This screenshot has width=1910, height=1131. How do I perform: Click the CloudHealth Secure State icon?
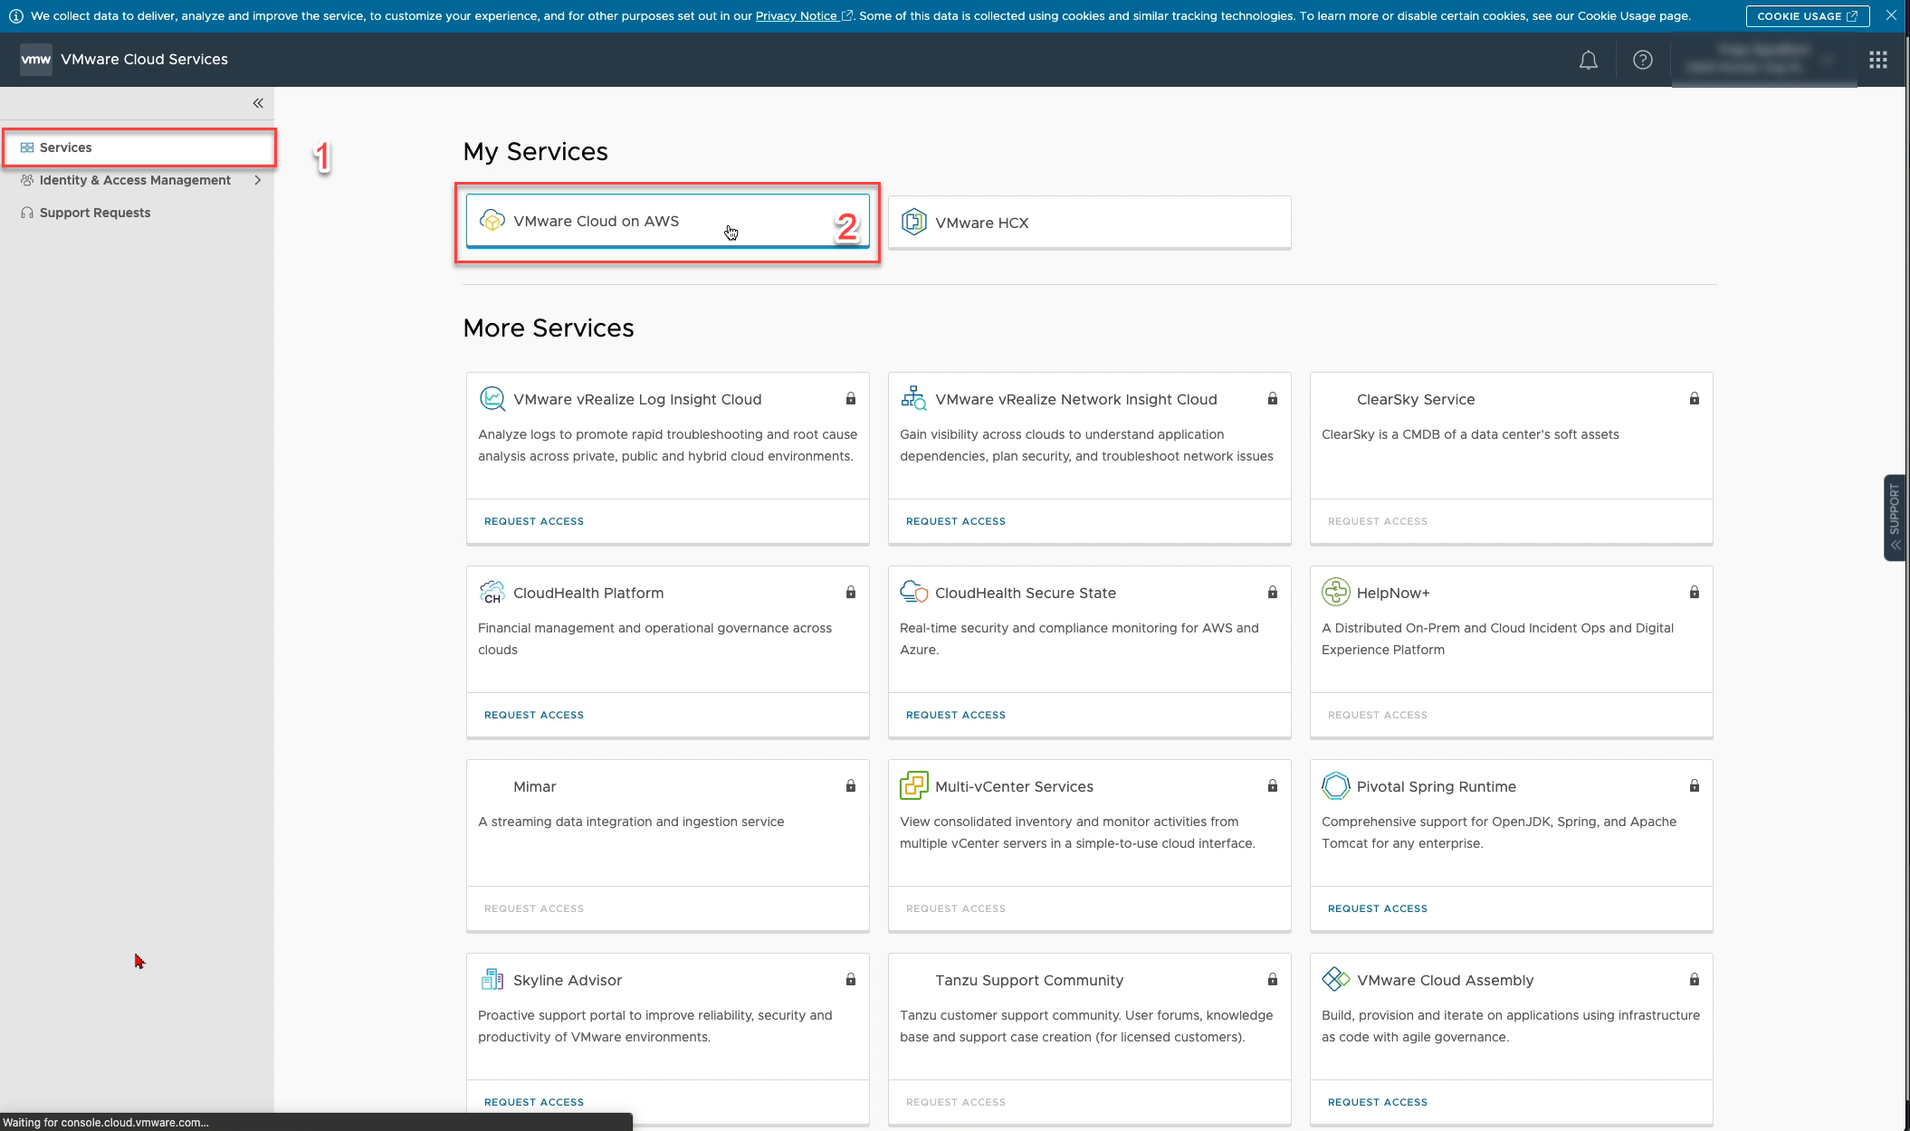914,592
